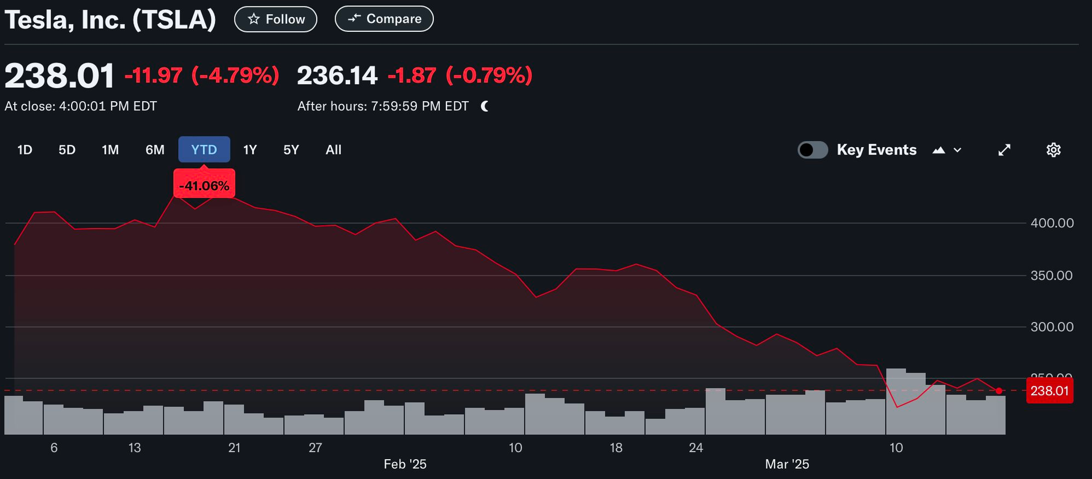
Task: Click the after-hours moon icon
Action: coord(485,106)
